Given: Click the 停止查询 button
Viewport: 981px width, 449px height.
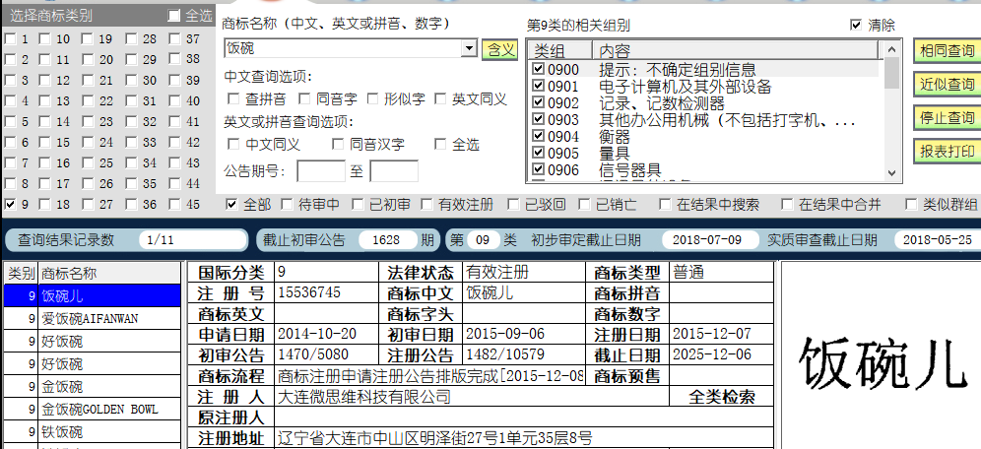Looking at the screenshot, I should (946, 118).
